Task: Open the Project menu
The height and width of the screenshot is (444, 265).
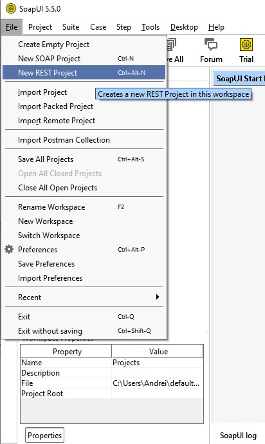Action: [40, 27]
